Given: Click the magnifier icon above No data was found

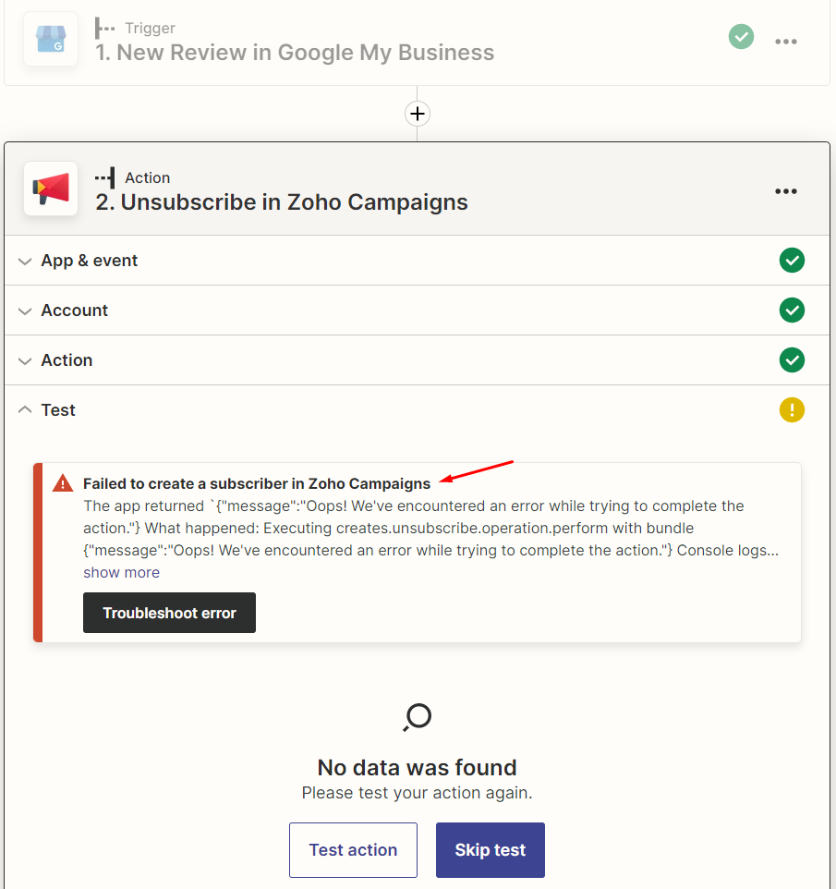Looking at the screenshot, I should [418, 717].
